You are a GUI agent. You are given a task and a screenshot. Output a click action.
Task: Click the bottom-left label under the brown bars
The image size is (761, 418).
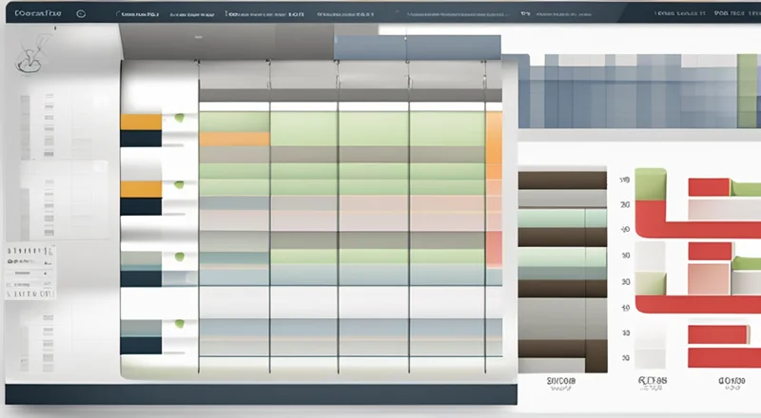(561, 383)
